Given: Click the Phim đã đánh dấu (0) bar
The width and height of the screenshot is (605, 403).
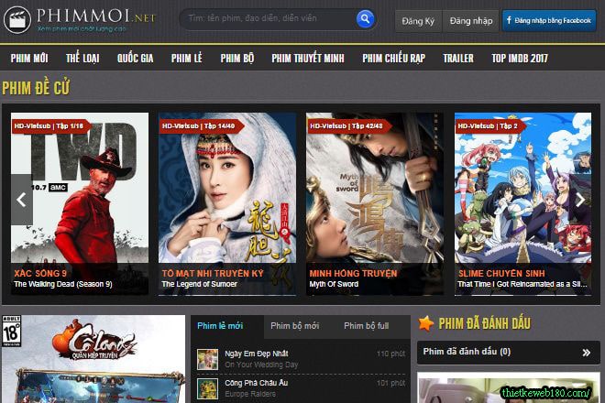Looking at the screenshot, I should coord(509,352).
